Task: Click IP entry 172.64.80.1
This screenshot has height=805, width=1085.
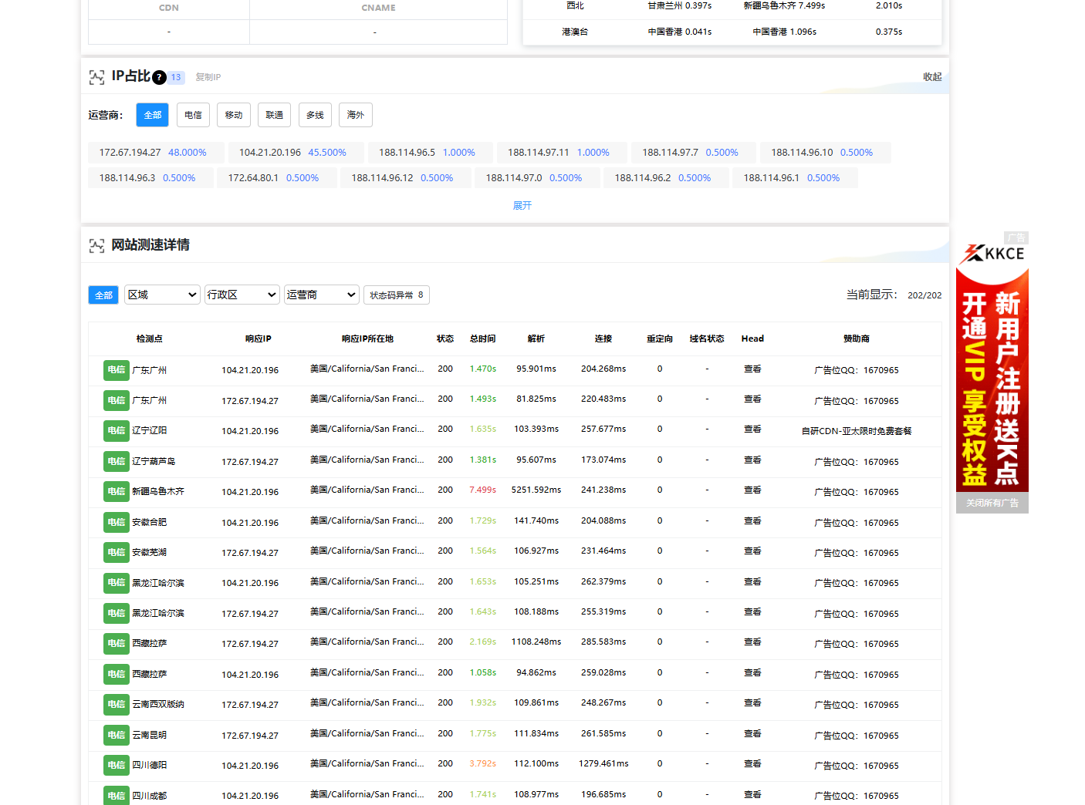Action: pyautogui.click(x=276, y=178)
